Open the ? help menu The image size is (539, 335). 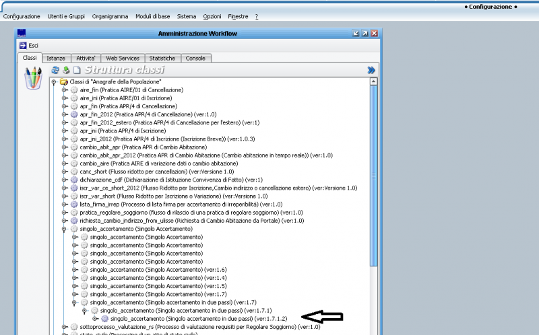coord(257,16)
